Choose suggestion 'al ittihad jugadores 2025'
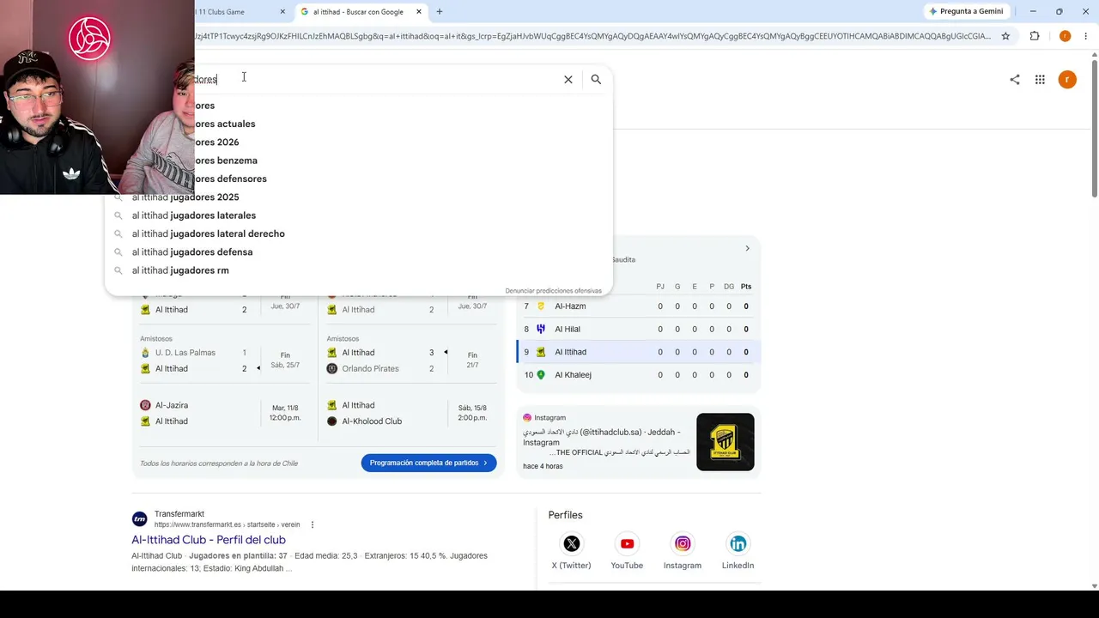Viewport: 1099px width, 618px height. 359,197
